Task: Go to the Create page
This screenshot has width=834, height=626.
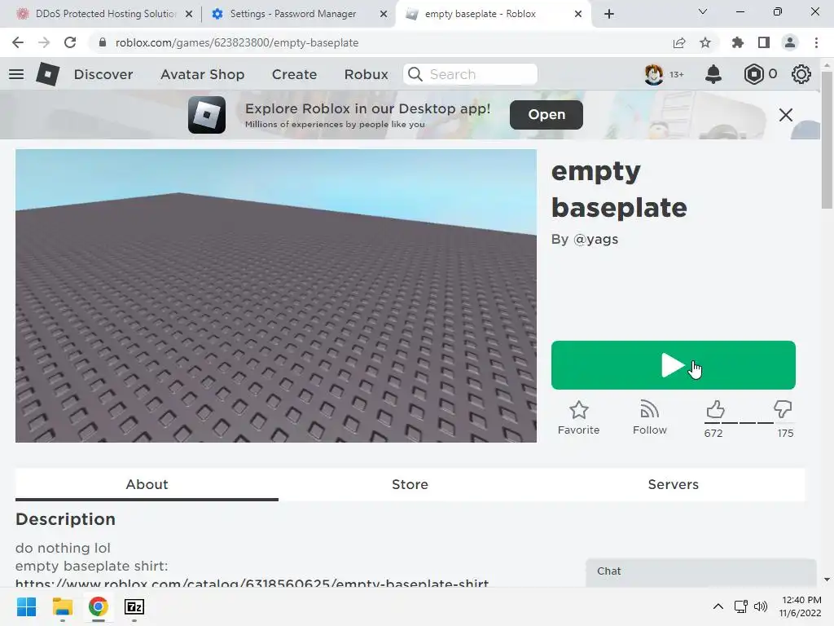Action: (294, 74)
